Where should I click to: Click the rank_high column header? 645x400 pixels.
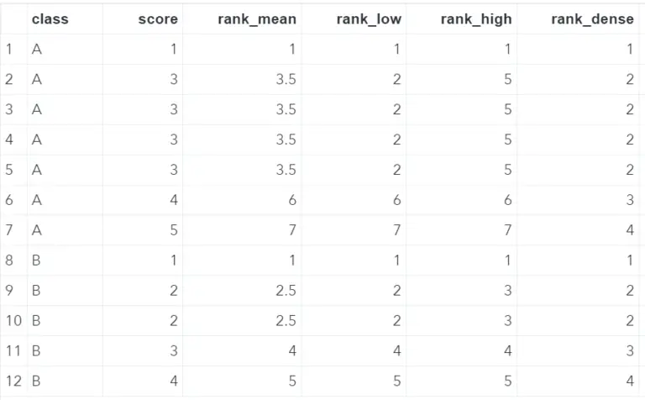tap(476, 19)
